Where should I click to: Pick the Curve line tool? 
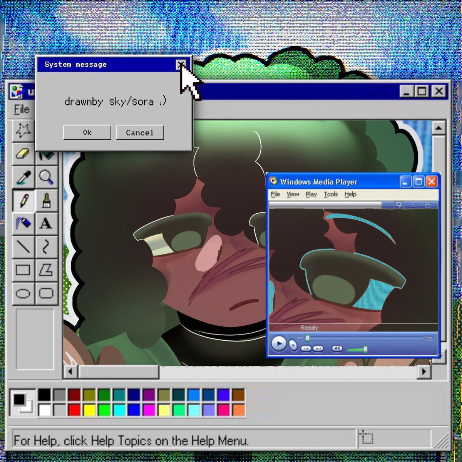pyautogui.click(x=46, y=246)
